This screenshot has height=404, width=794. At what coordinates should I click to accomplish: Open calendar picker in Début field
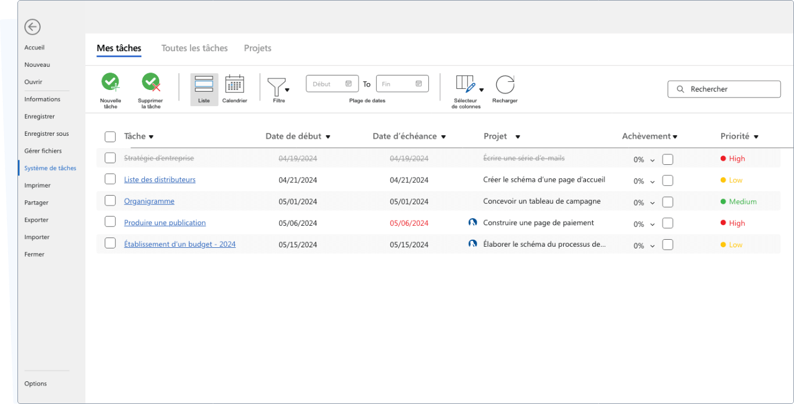348,84
